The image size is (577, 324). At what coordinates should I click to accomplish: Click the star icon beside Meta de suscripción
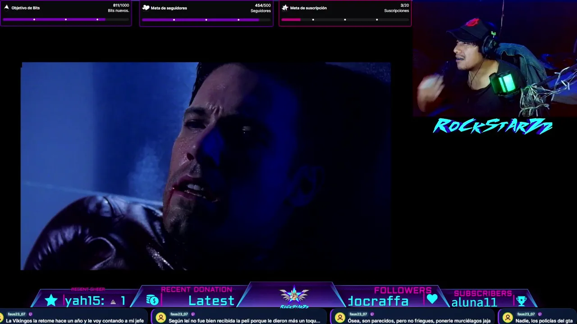(285, 8)
